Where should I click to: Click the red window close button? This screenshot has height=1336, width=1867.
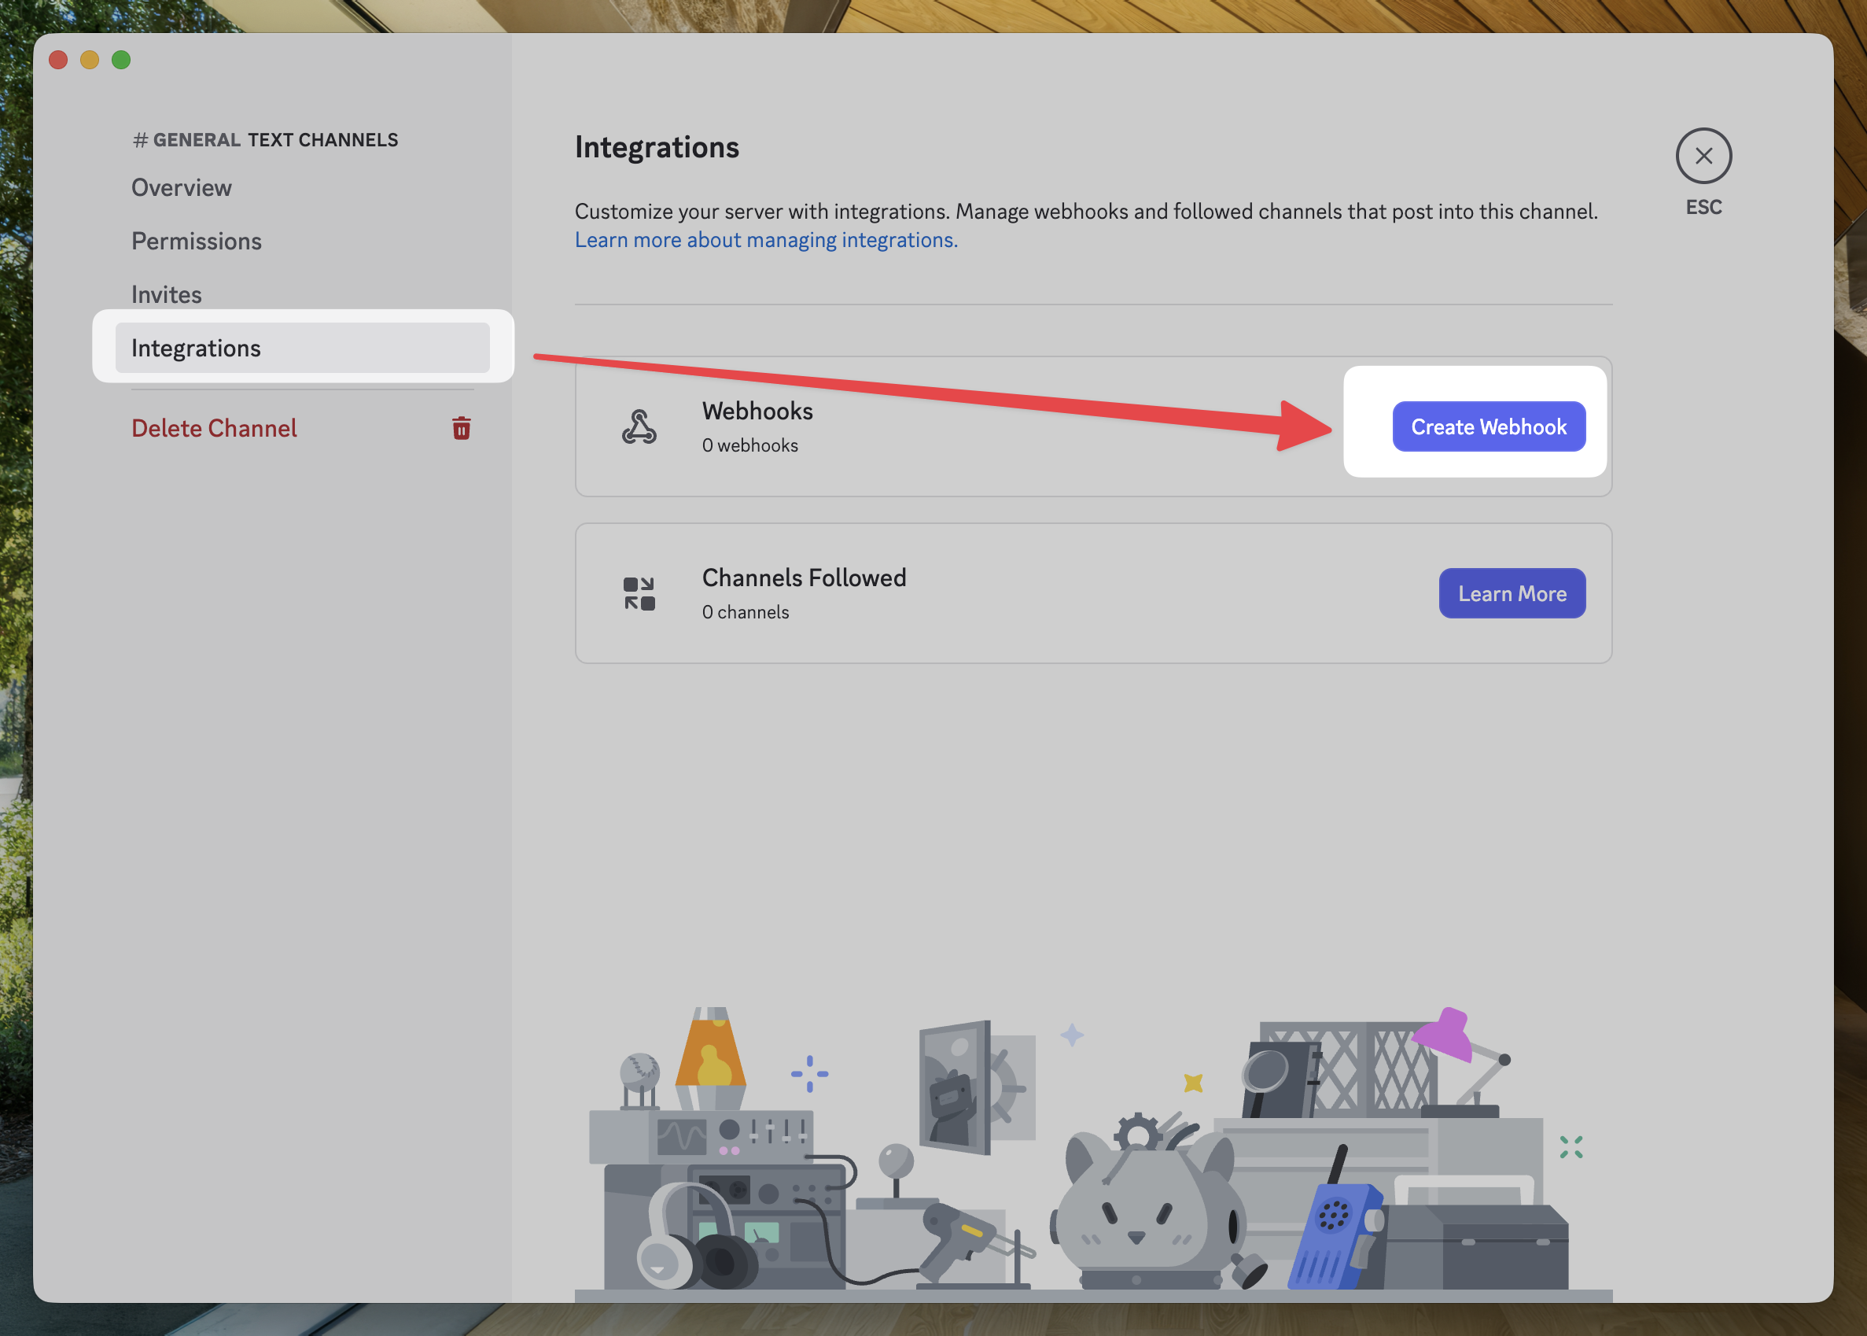(x=58, y=60)
